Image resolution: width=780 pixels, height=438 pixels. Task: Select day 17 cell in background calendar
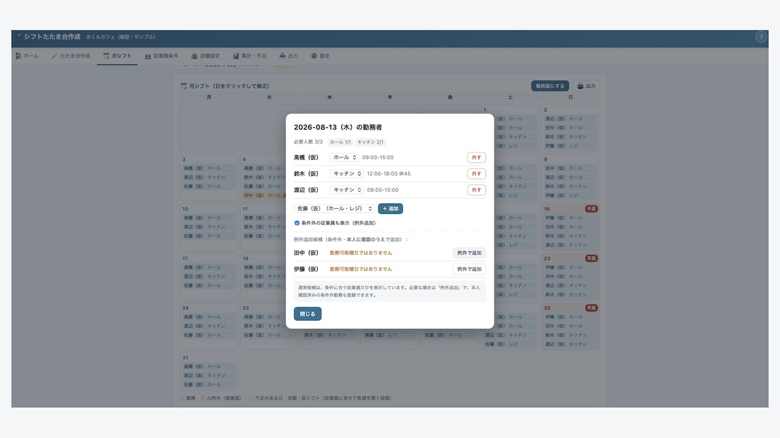pyautogui.click(x=209, y=276)
